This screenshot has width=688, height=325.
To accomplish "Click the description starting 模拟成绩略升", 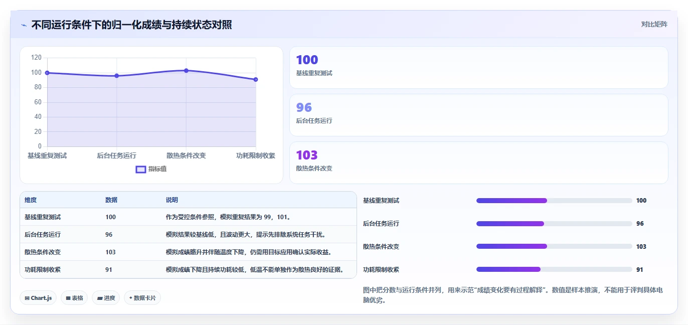I will (x=249, y=252).
